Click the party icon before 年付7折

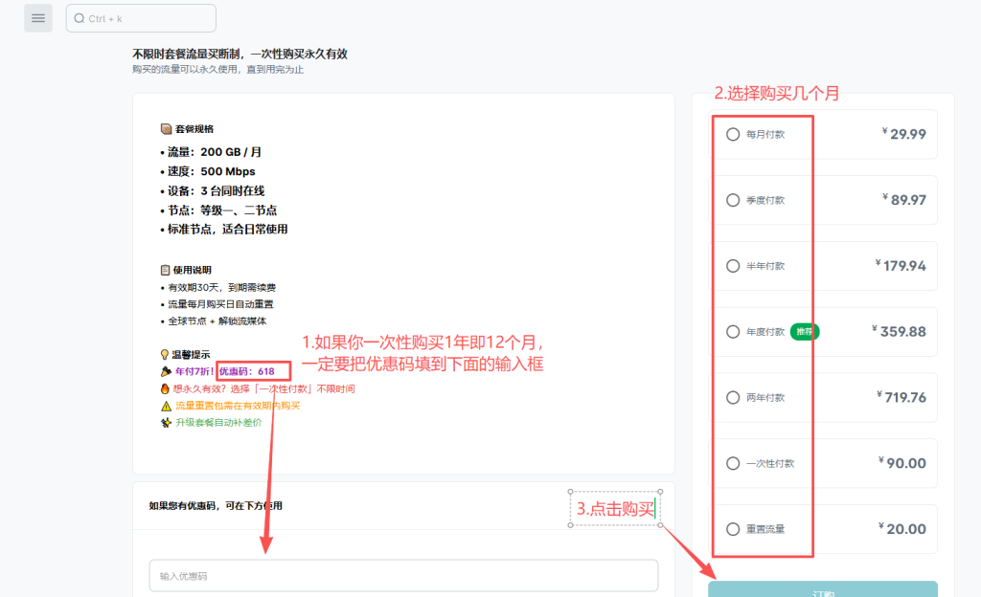tap(166, 371)
